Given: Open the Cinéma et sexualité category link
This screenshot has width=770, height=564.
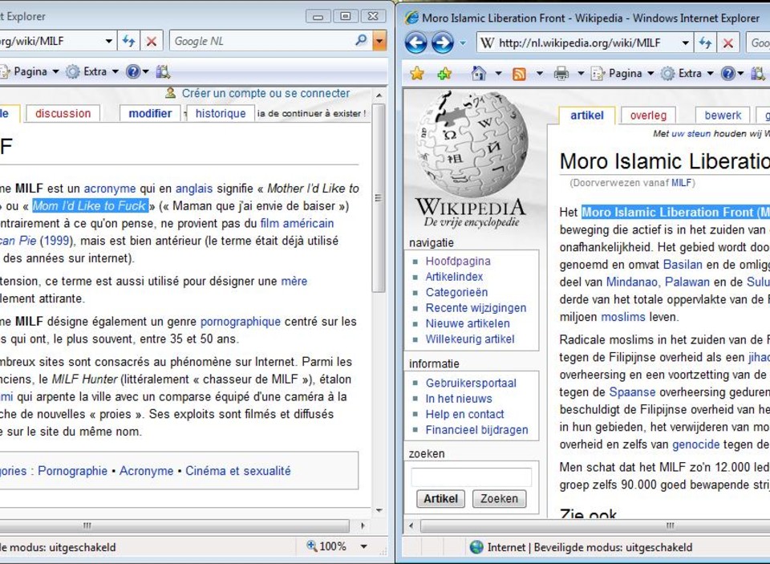Looking at the screenshot, I should [x=237, y=471].
